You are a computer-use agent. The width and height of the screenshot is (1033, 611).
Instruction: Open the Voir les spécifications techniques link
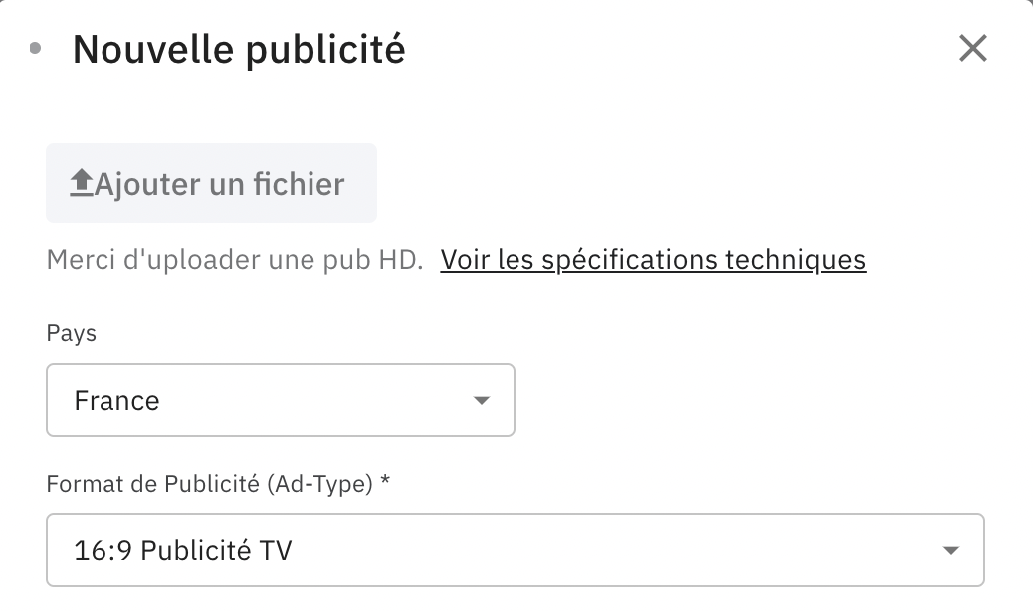coord(653,260)
